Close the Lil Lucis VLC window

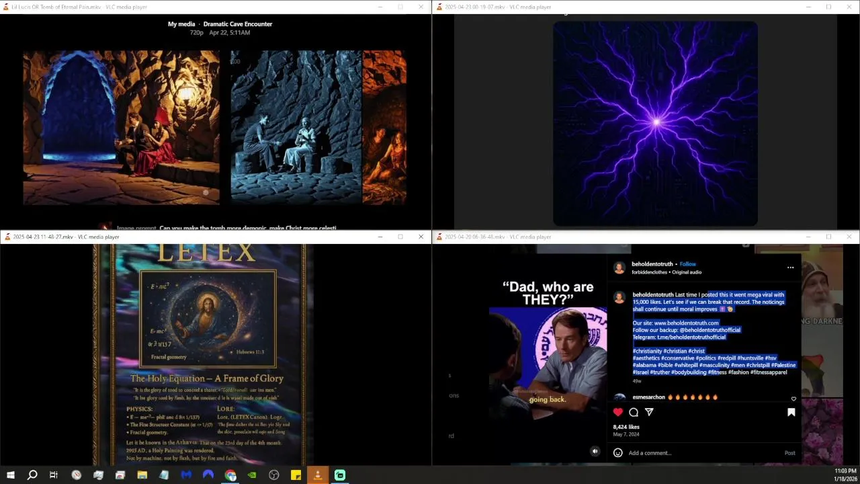point(421,7)
